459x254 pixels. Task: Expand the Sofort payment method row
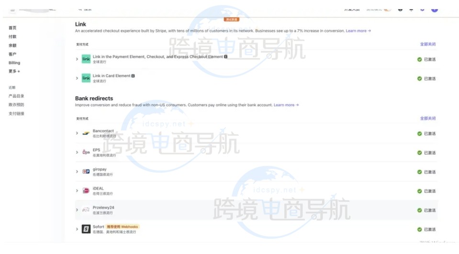[77, 229]
